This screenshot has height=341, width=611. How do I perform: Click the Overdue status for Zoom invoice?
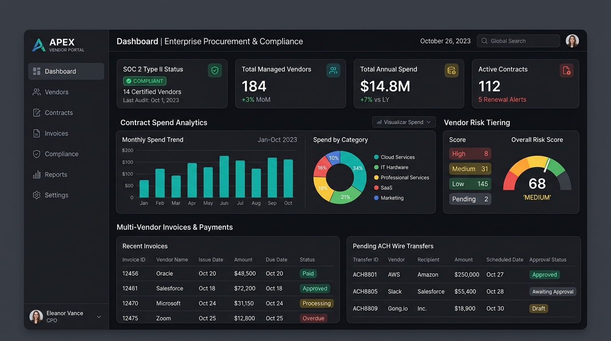[313, 318]
